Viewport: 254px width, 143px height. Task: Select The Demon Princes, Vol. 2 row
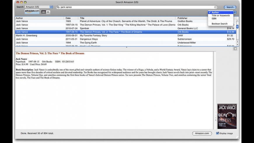click(126, 32)
